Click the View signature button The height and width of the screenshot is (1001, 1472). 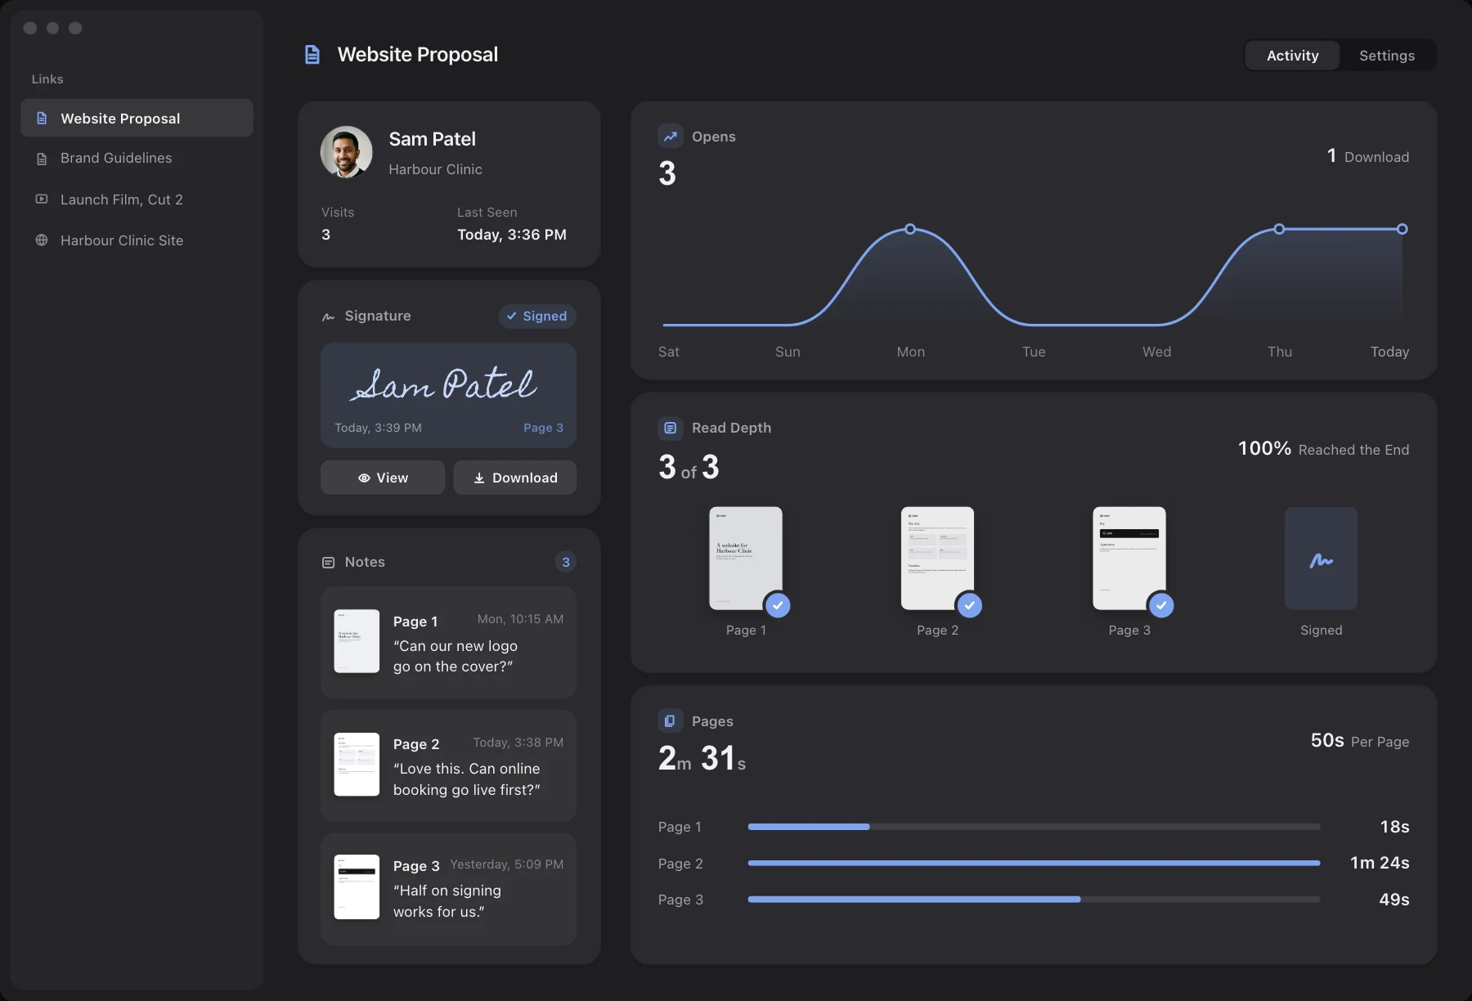383,478
